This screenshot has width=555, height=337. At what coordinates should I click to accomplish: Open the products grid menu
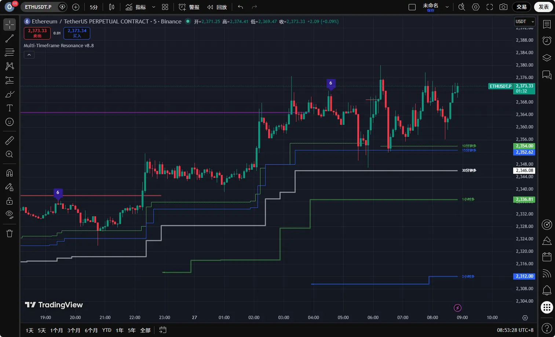point(547,307)
